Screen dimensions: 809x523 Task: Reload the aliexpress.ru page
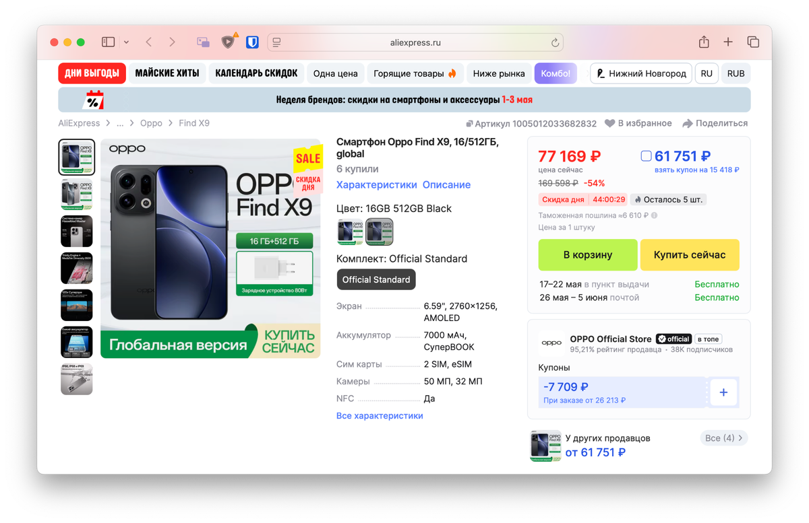coord(555,42)
